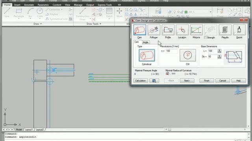
Task: Open the Home ribbon tab
Action: click(x=7, y=5)
